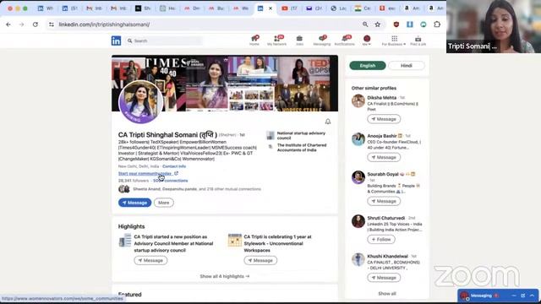Image resolution: width=541 pixels, height=304 pixels.
Task: Show all similar profiles
Action: point(387,294)
